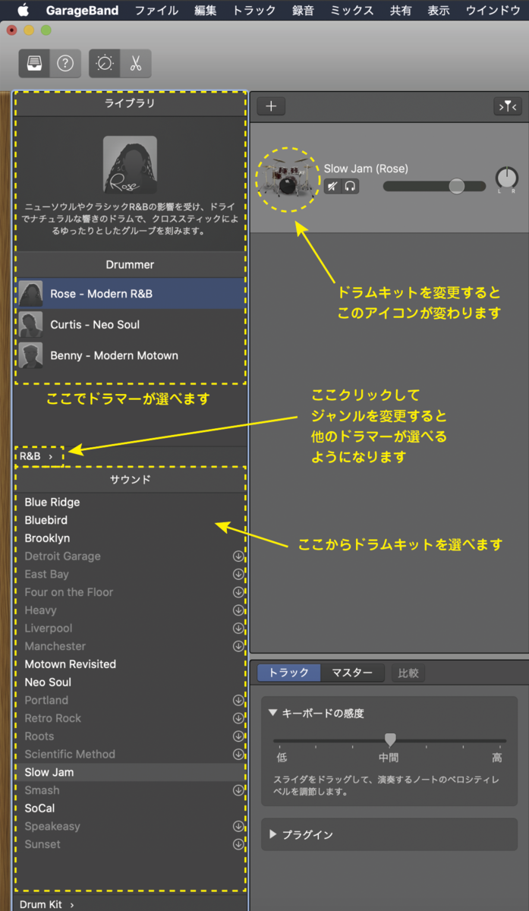Download Manchester kit via arrow icon
The width and height of the screenshot is (529, 911).
(x=238, y=646)
